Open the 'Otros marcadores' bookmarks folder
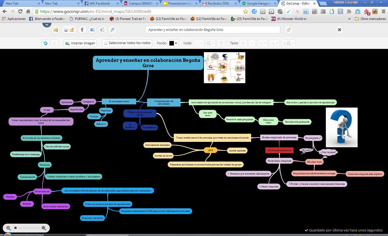Image resolution: width=388 pixels, height=236 pixels. pos(370,19)
